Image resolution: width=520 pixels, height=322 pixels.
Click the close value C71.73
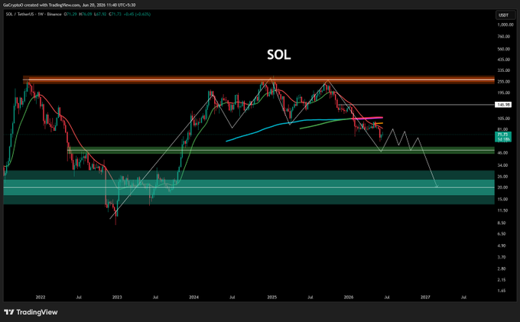click(x=115, y=15)
